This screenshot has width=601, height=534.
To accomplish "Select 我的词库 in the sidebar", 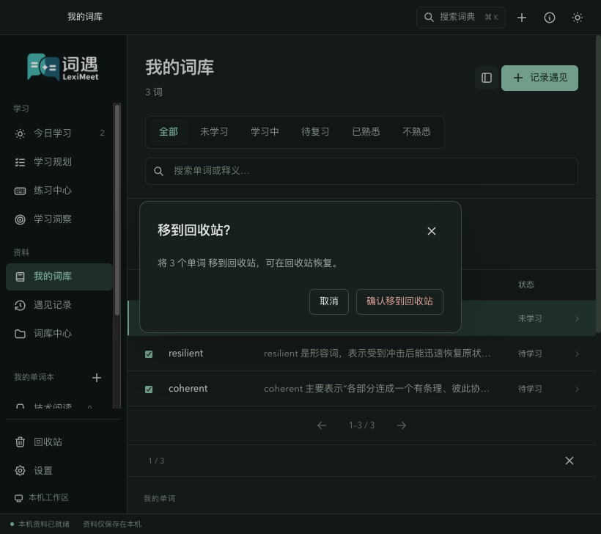I will (x=59, y=277).
